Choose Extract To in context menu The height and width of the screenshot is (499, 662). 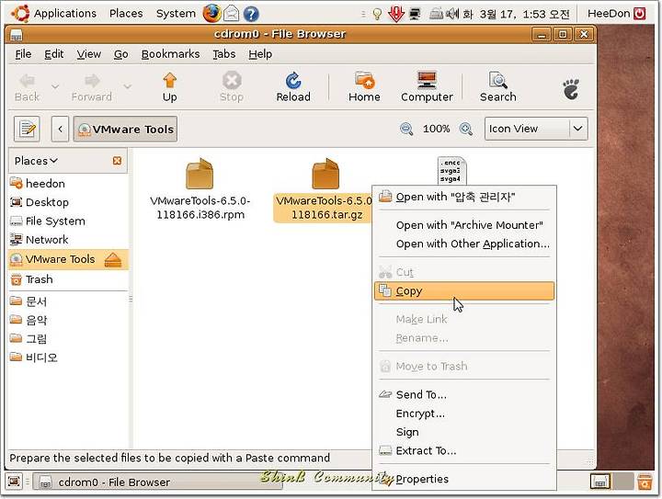point(464,451)
